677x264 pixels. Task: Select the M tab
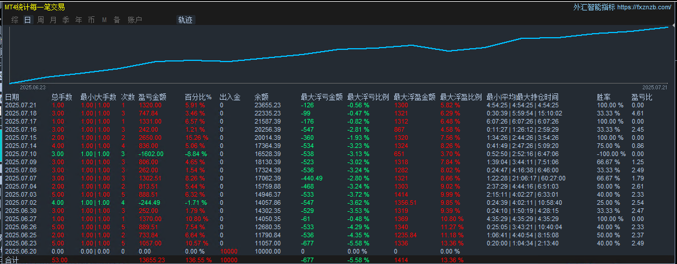(x=104, y=20)
